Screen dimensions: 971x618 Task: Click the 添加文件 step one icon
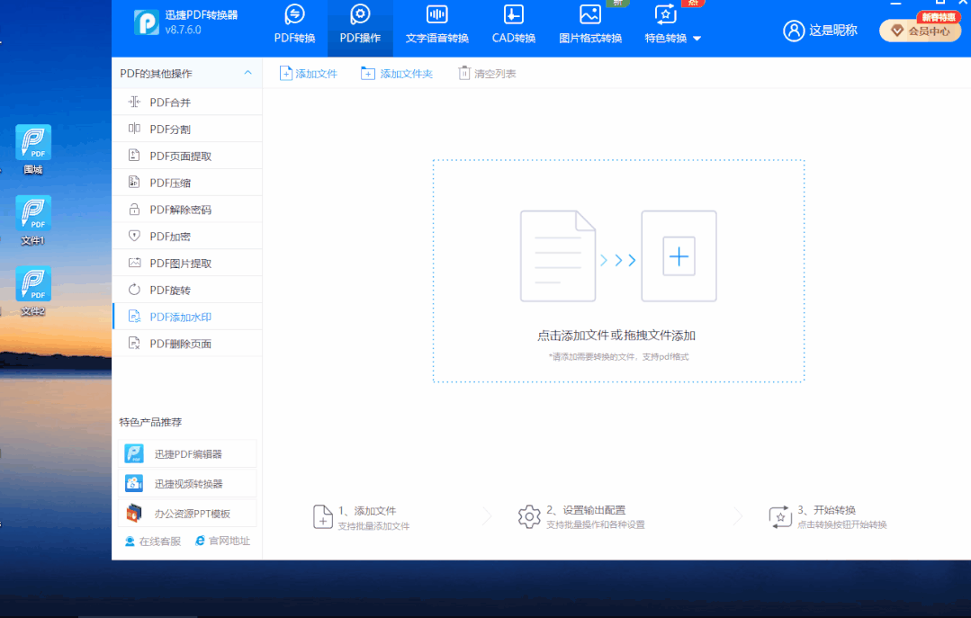click(323, 516)
